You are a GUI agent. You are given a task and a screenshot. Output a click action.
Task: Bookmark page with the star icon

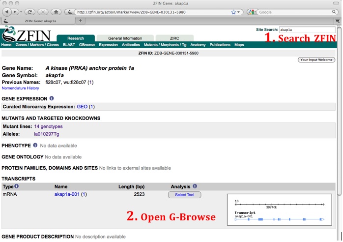(233, 11)
